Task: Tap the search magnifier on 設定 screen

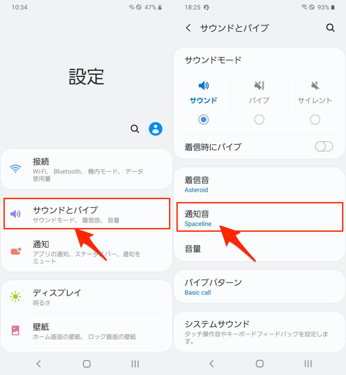Action: 135,129
